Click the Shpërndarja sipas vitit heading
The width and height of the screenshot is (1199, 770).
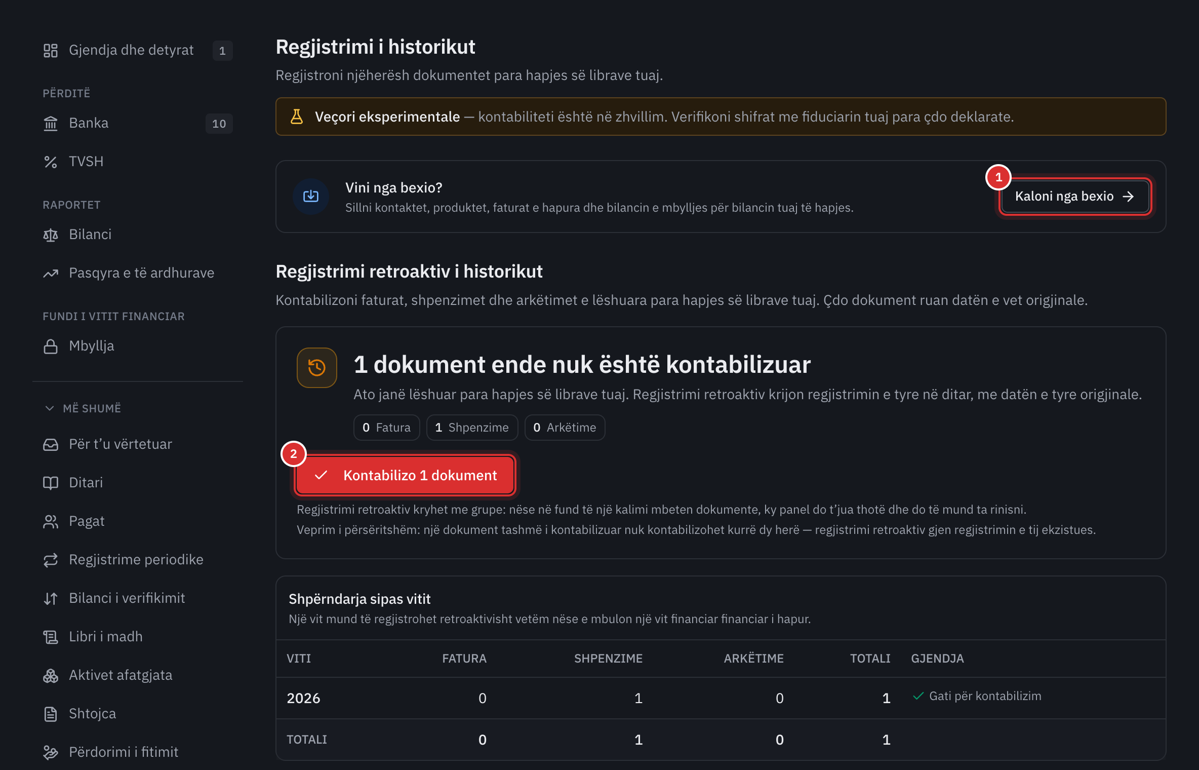tap(359, 599)
